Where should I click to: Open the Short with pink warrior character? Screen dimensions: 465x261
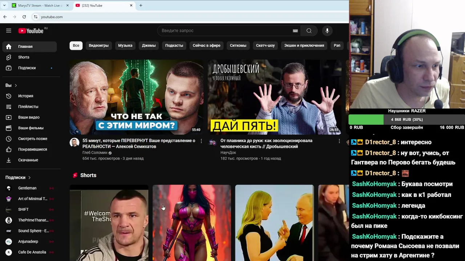click(x=192, y=223)
